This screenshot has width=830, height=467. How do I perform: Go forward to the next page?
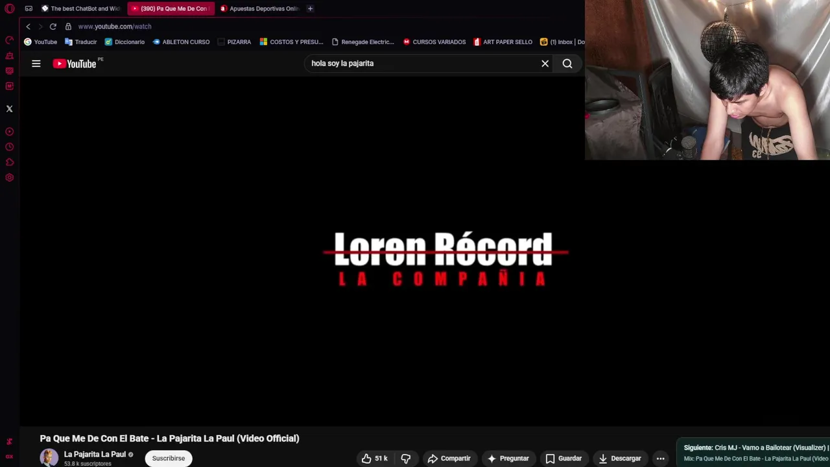(x=40, y=27)
